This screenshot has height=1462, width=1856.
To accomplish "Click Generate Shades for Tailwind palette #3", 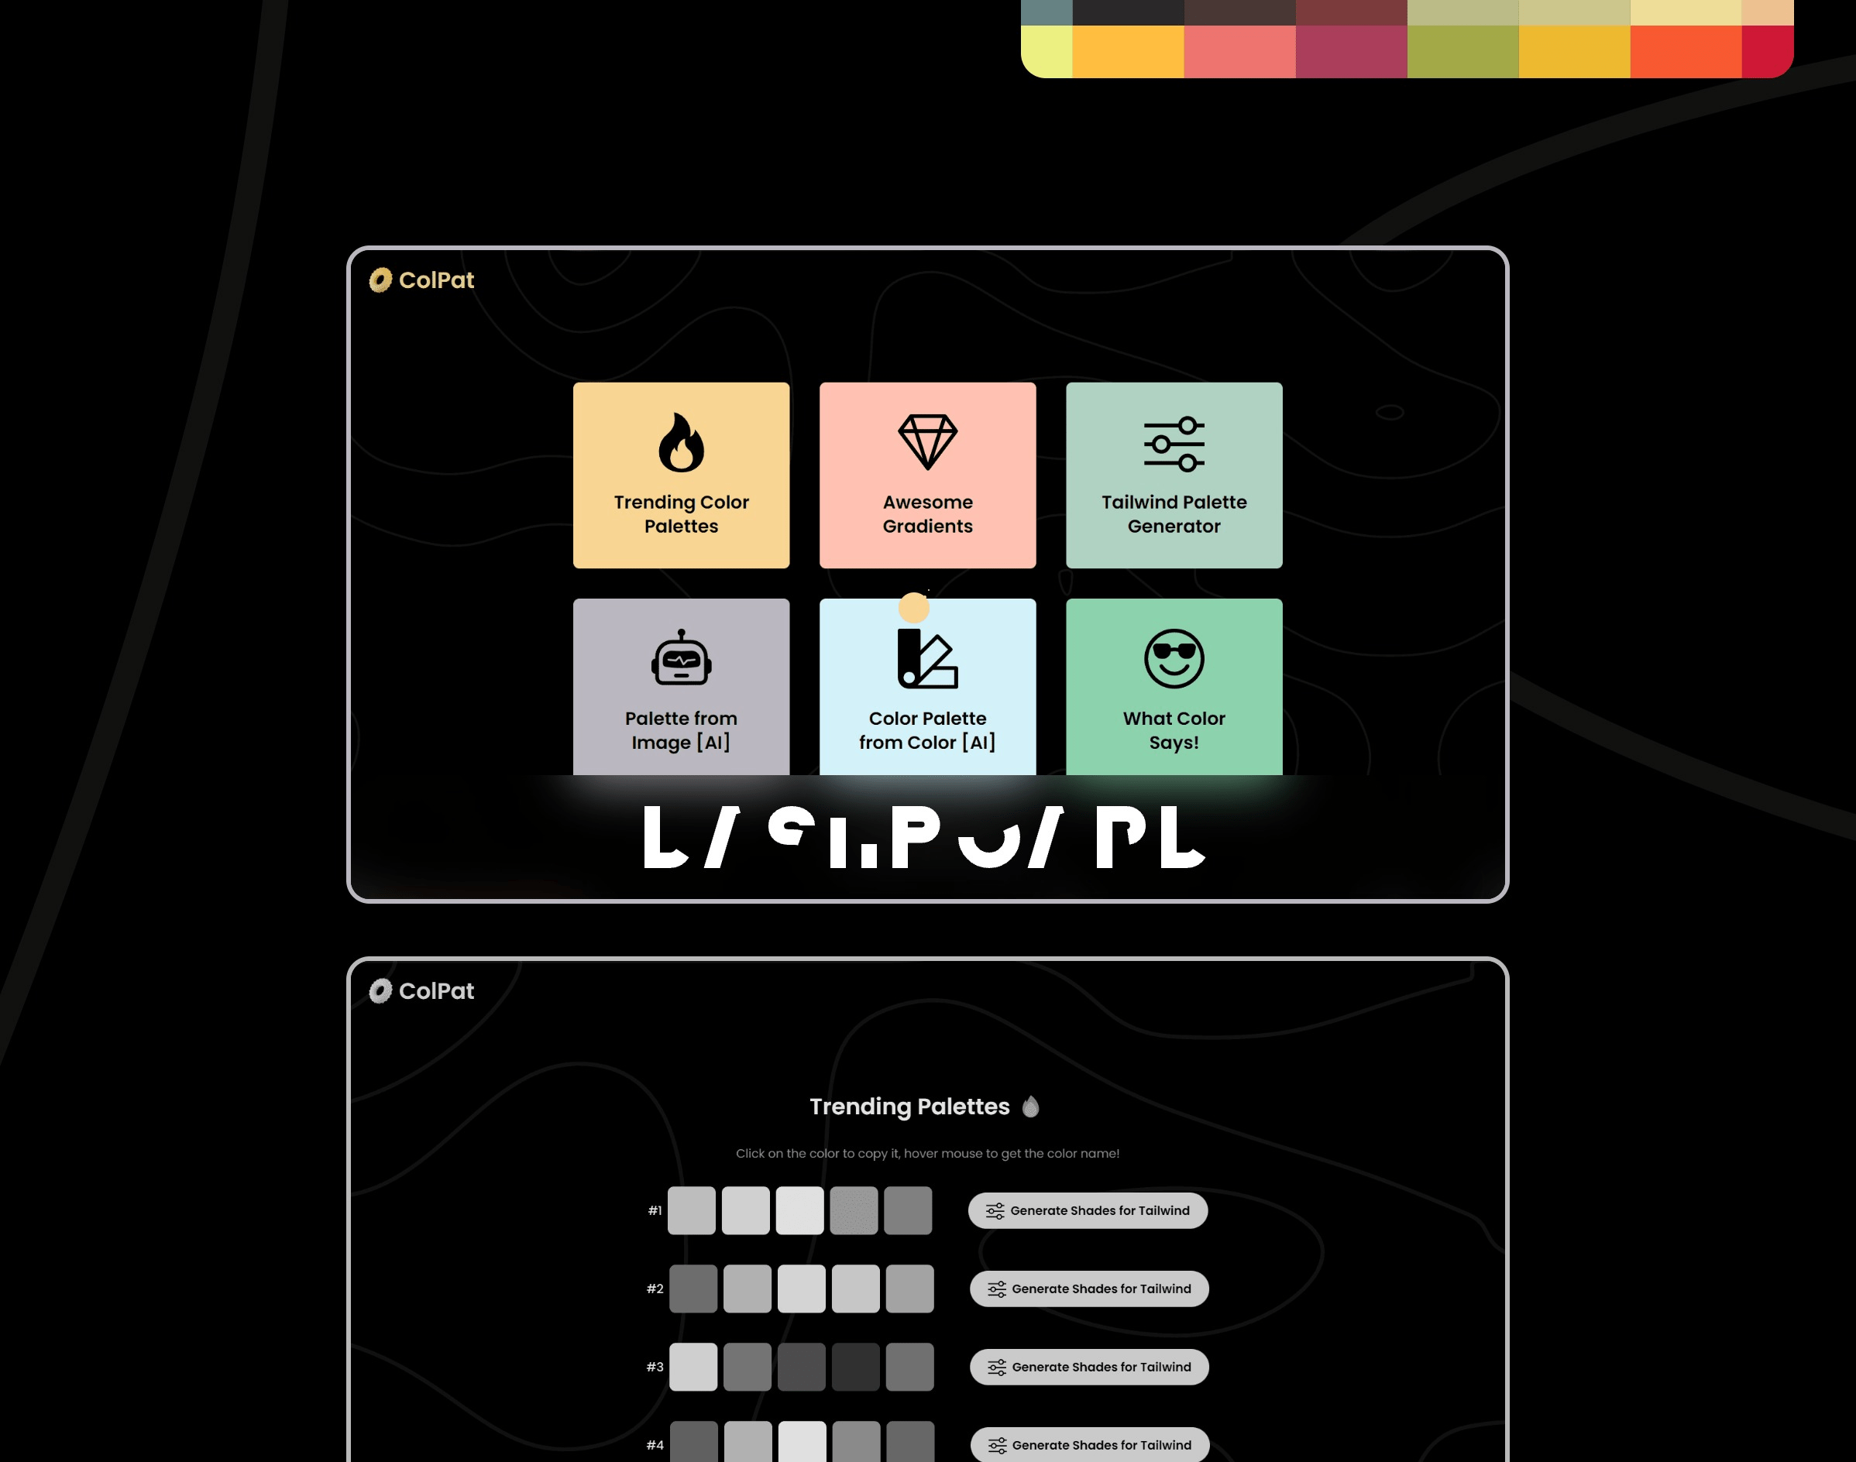I will click(x=1089, y=1366).
